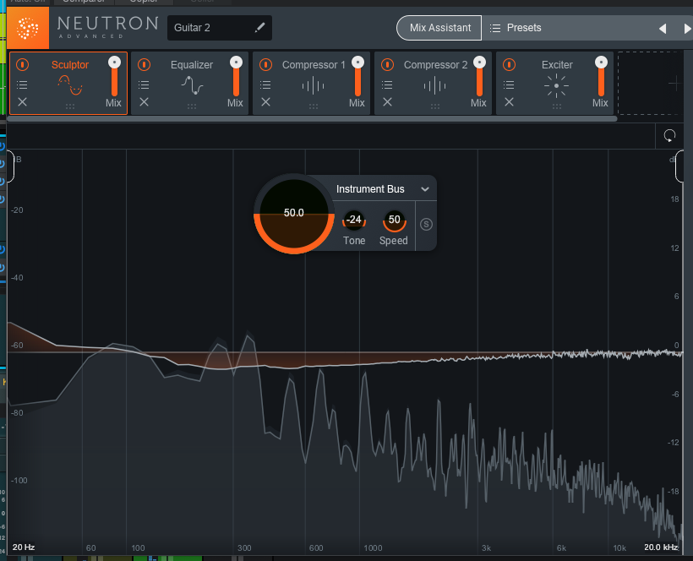Viewport: 693px width, 561px height.
Task: Click the 1000 frequency axis label
Action: pos(373,547)
